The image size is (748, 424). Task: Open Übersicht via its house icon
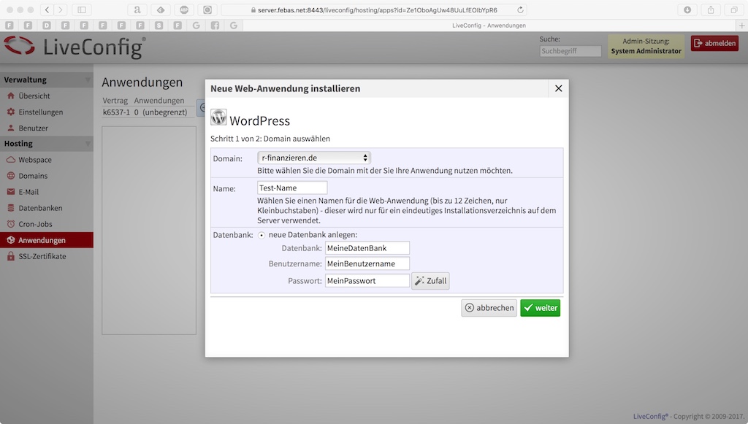tap(11, 96)
